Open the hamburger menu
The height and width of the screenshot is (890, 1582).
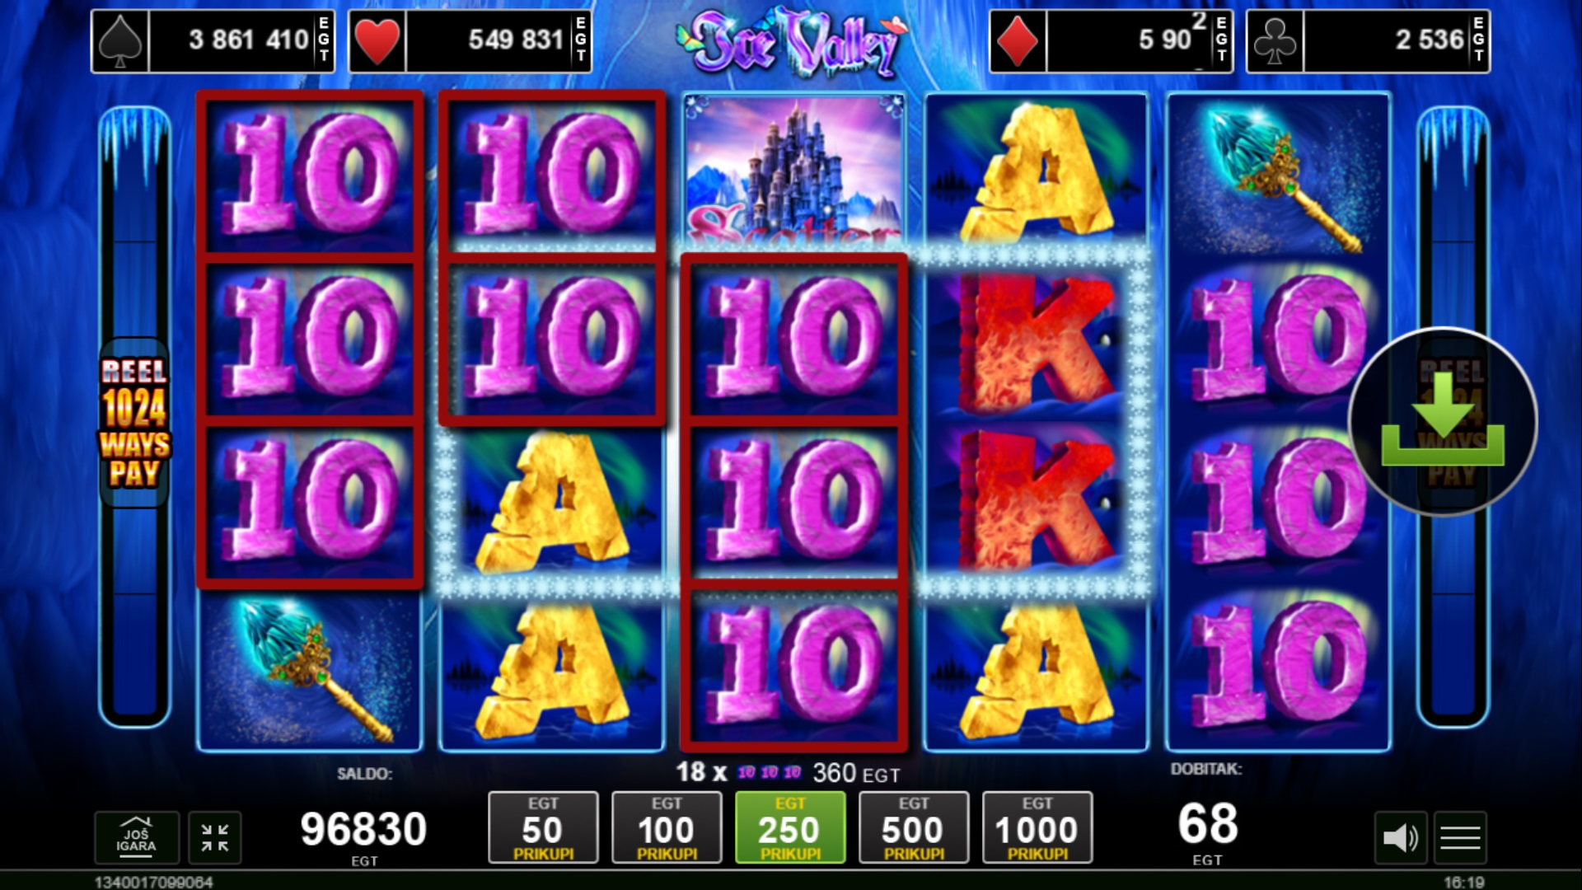pyautogui.click(x=1460, y=838)
